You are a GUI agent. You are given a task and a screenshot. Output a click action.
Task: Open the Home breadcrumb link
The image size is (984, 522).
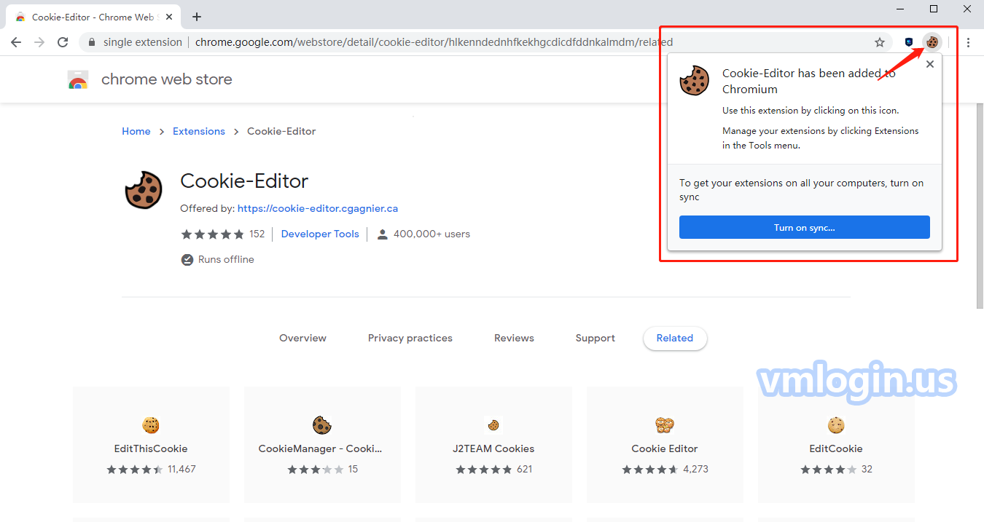click(136, 131)
